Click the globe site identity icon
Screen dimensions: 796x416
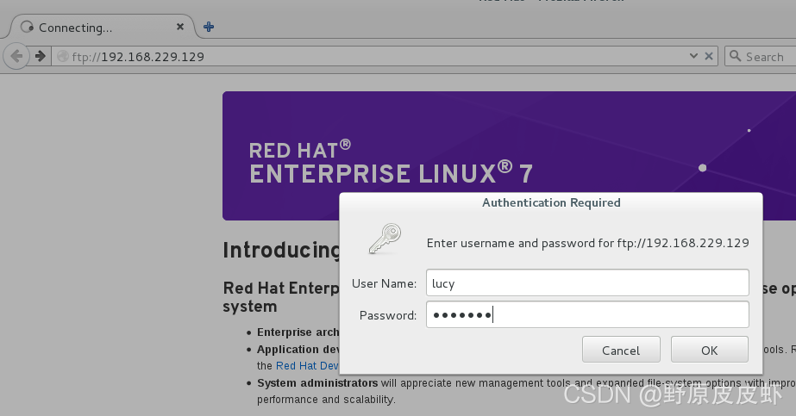[62, 56]
